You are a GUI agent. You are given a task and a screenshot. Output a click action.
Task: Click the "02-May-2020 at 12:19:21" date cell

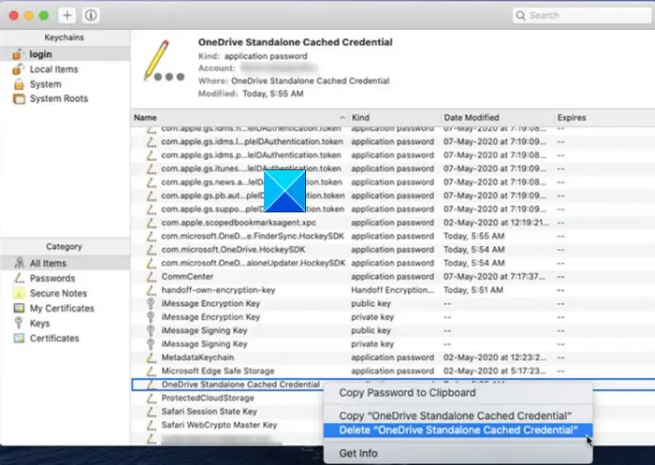tap(496, 223)
